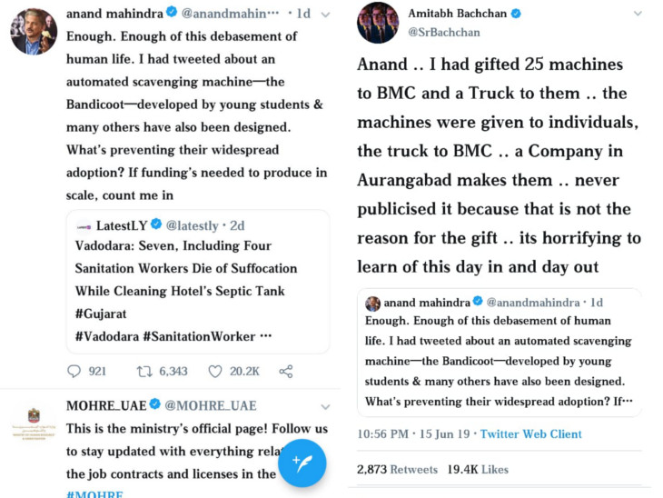
Task: Open Anand Mahindra's profile picture
Action: (x=34, y=30)
